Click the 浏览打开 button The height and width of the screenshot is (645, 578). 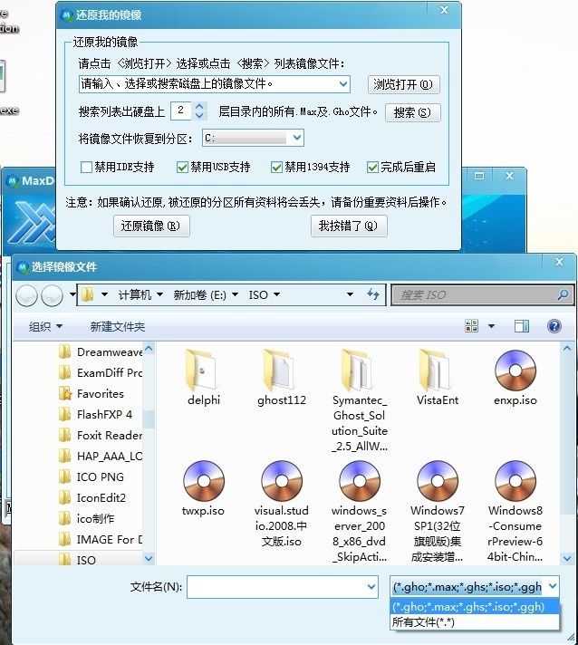point(403,84)
